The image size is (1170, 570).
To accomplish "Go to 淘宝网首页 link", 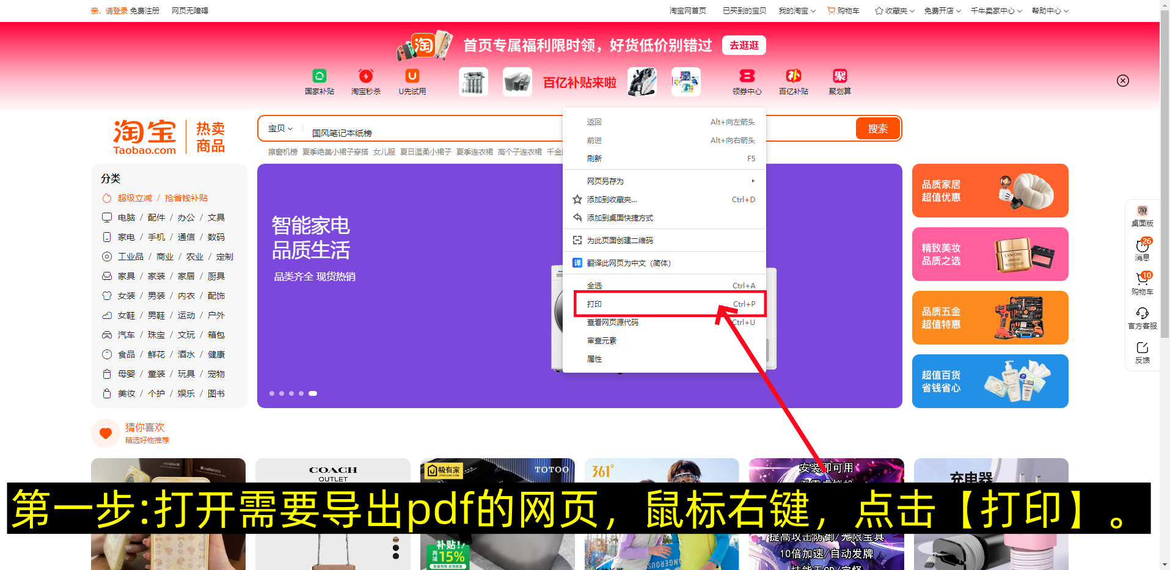I will [688, 11].
